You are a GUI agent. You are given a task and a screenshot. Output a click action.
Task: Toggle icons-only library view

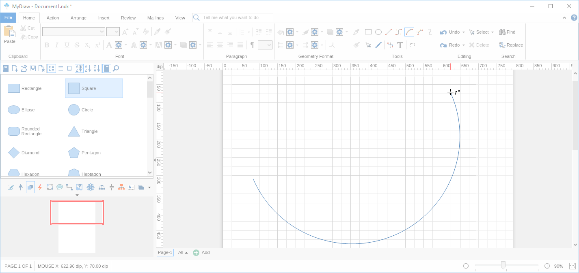click(69, 68)
